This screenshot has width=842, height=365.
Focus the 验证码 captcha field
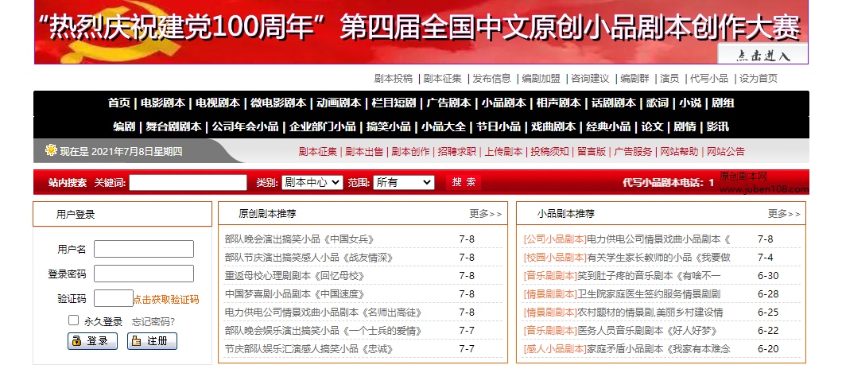[x=114, y=298]
